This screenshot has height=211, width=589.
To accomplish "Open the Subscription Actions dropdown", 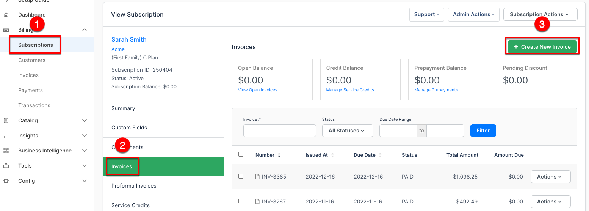I will coord(540,14).
